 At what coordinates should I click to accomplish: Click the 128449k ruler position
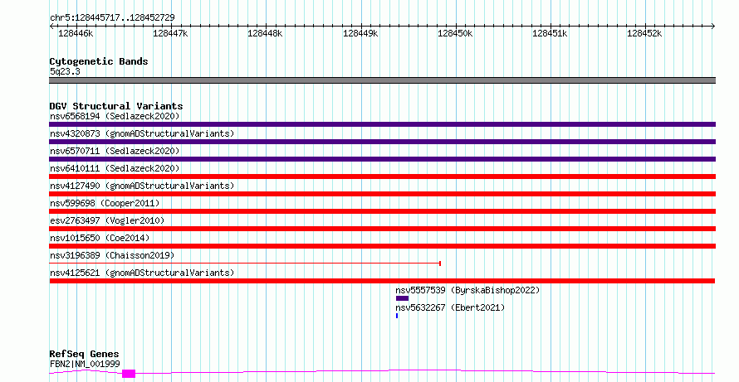click(360, 33)
